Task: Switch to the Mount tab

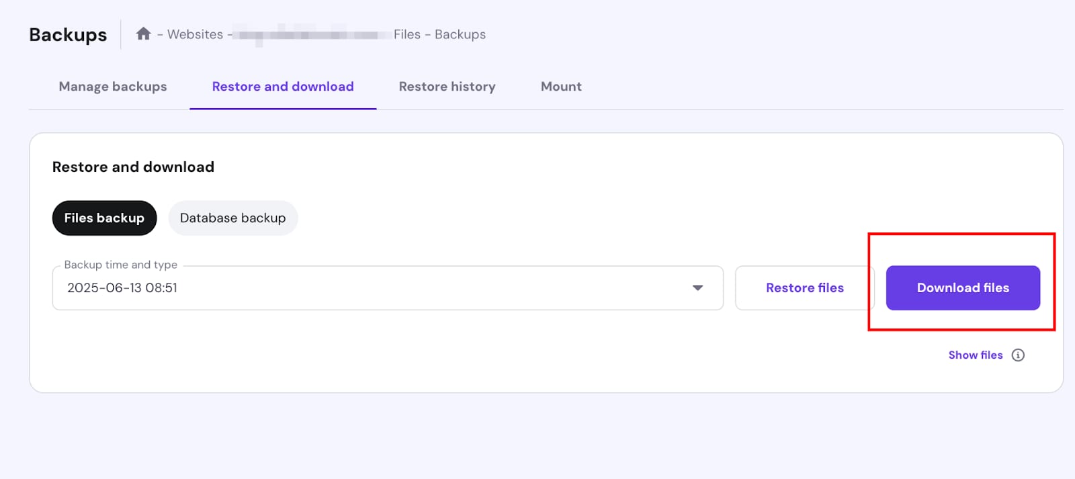Action: [561, 87]
